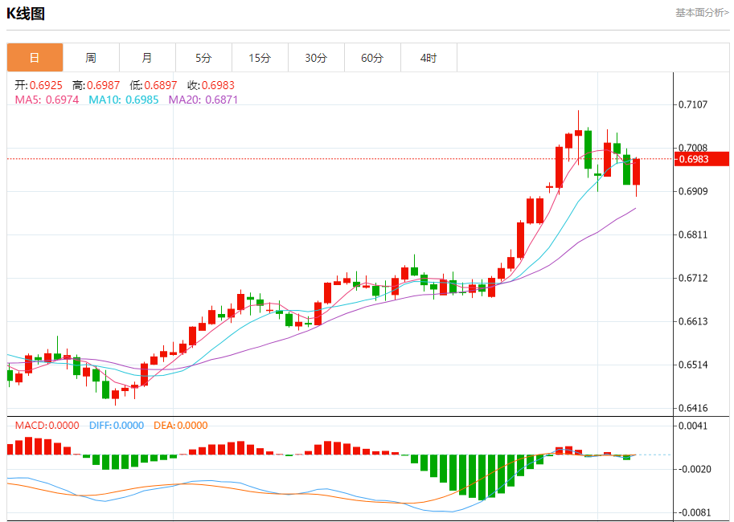
Task: Click the MA5 legend label
Action: pyautogui.click(x=47, y=100)
